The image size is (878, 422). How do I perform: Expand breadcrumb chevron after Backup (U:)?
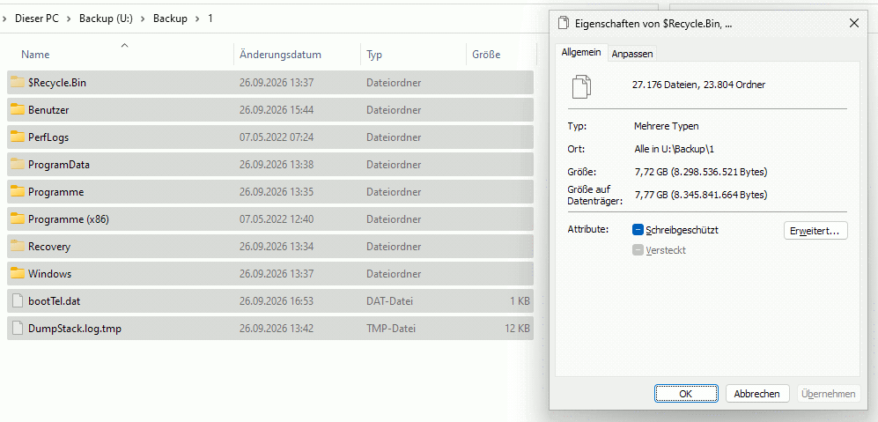click(143, 19)
